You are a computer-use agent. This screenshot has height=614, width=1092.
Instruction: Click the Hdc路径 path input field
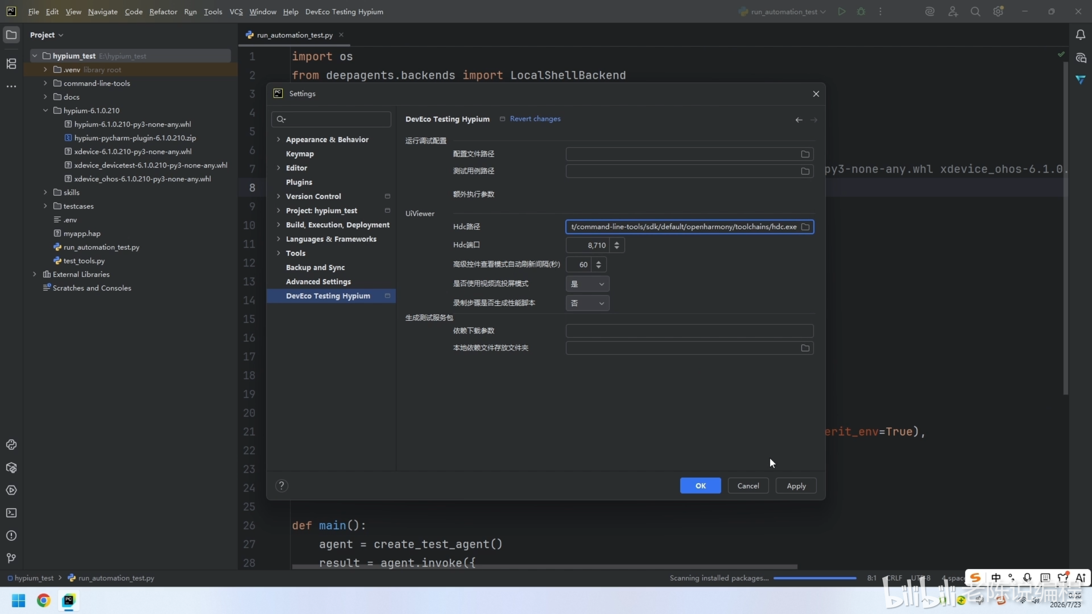pos(683,227)
